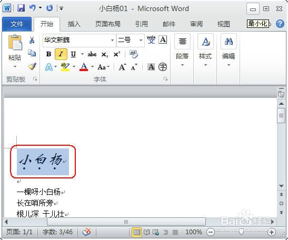The image size is (288, 240).
Task: Click the 字数: 3/46 word count
Action: pyautogui.click(x=57, y=232)
